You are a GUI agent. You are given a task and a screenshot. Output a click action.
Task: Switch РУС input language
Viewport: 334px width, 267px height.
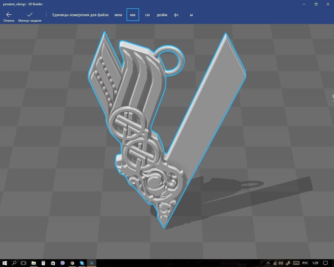tap(305, 263)
